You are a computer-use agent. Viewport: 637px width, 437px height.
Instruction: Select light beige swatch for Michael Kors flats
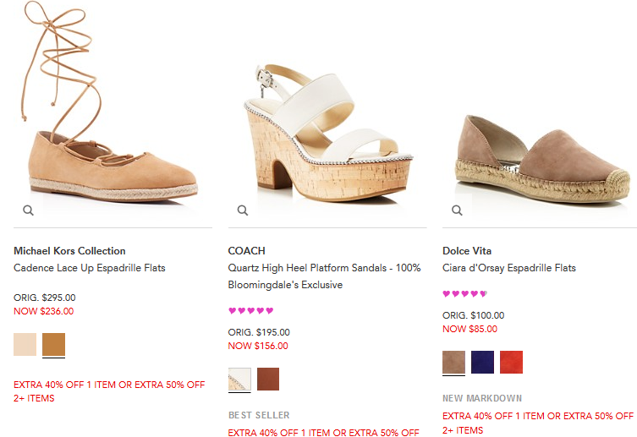[x=25, y=345]
